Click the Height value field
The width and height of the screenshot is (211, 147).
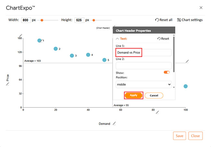click(80, 20)
